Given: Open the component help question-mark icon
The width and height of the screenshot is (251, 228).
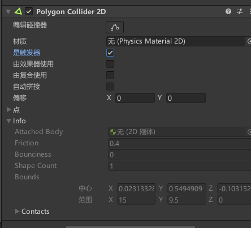Looking at the screenshot, I should (x=228, y=11).
